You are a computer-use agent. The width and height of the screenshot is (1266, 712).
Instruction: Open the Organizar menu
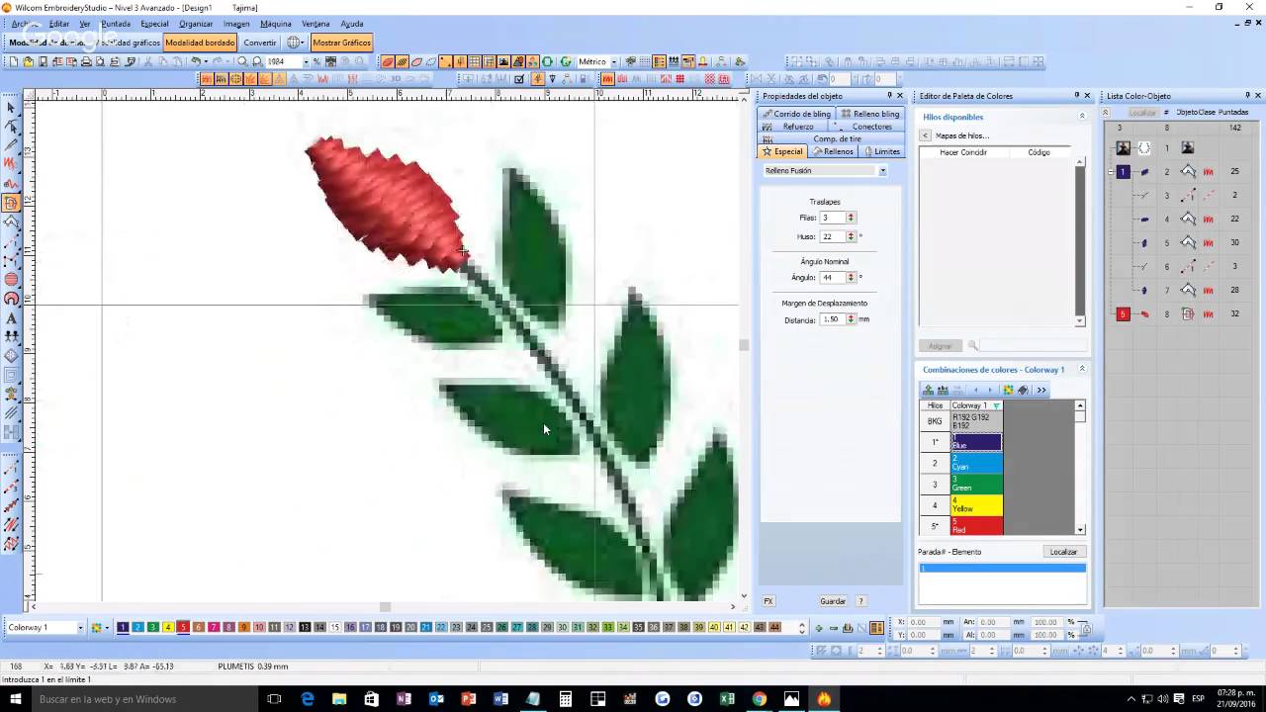tap(196, 24)
